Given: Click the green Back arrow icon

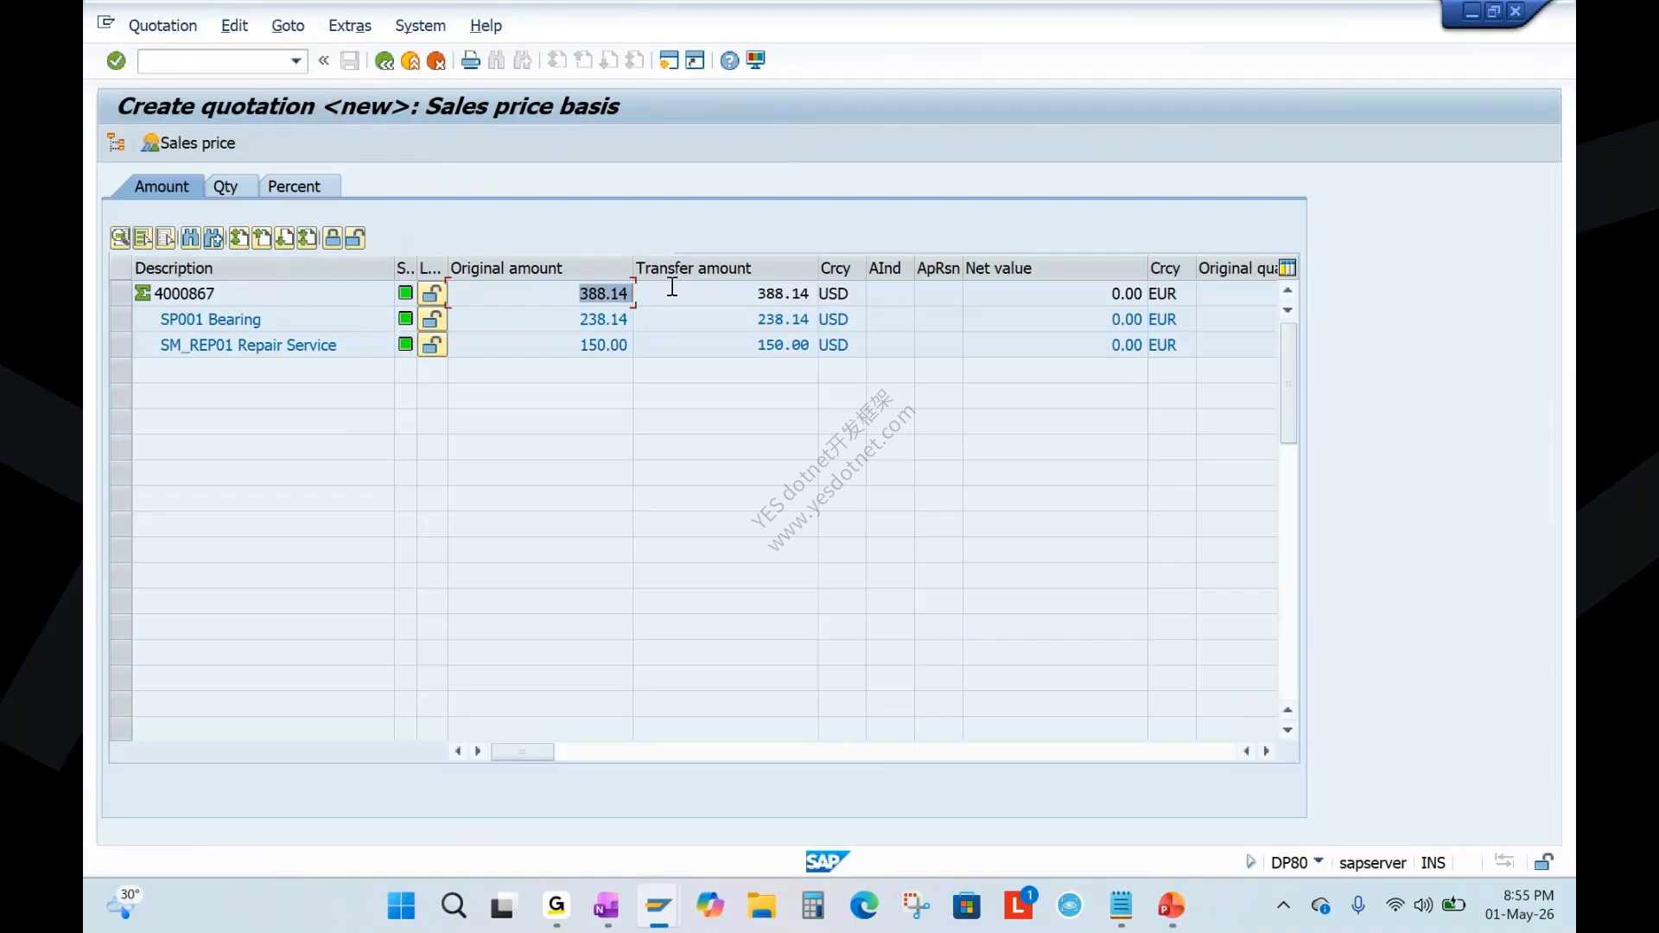Looking at the screenshot, I should click(385, 60).
